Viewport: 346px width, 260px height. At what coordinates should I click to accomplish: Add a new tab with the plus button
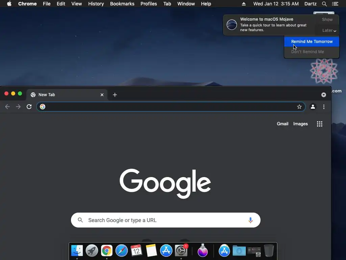coord(115,95)
